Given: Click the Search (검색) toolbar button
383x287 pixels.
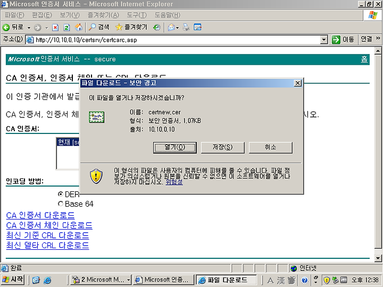Looking at the screenshot, I should [99, 27].
